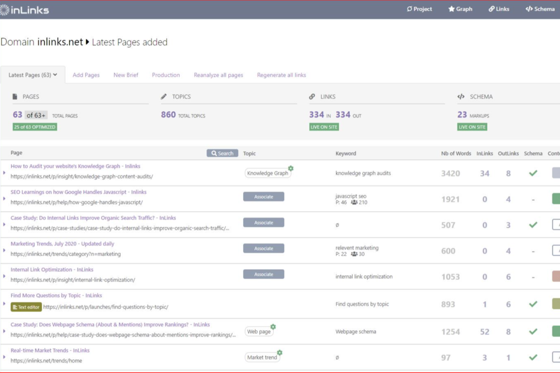The image size is (560, 373).
Task: Click the Text editor button
Action: pos(26,307)
